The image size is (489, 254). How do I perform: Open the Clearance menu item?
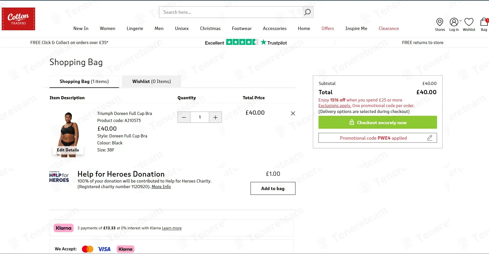click(x=388, y=28)
